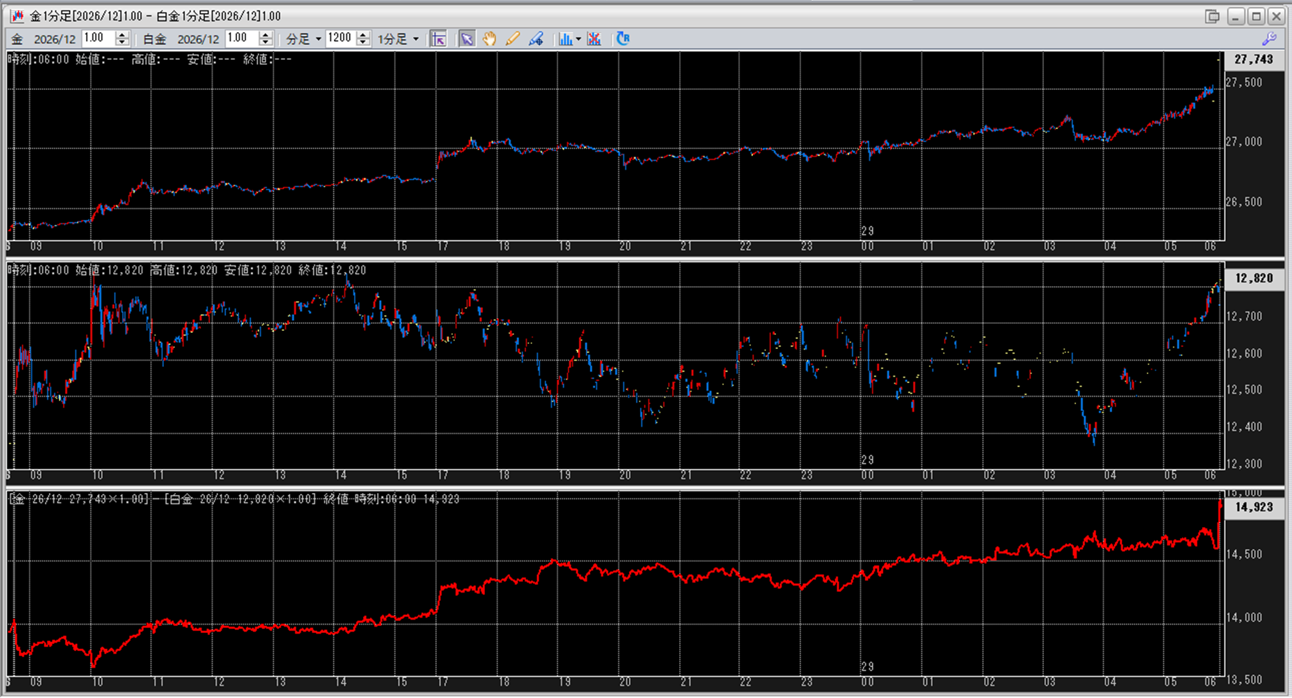Click the window restore-down overlay icon

(x=1212, y=16)
